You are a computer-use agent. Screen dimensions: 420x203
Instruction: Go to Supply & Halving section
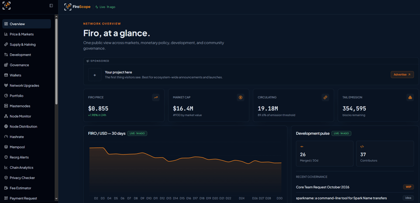click(27, 45)
